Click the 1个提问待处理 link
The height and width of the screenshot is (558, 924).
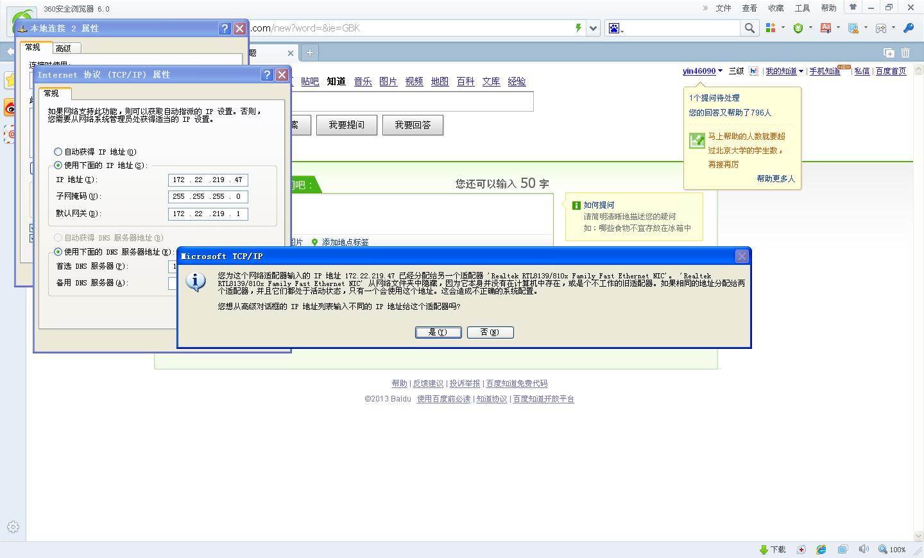pos(714,98)
